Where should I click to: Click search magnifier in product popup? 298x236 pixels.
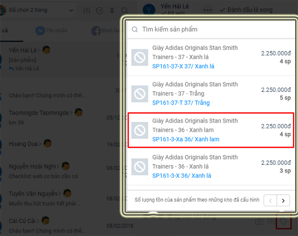135,29
